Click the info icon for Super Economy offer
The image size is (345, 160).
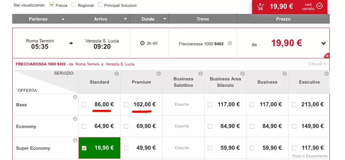(75, 140)
